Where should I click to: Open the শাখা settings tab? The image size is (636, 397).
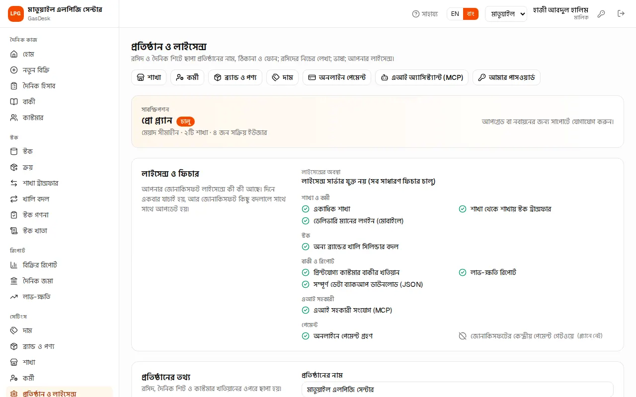coord(149,77)
